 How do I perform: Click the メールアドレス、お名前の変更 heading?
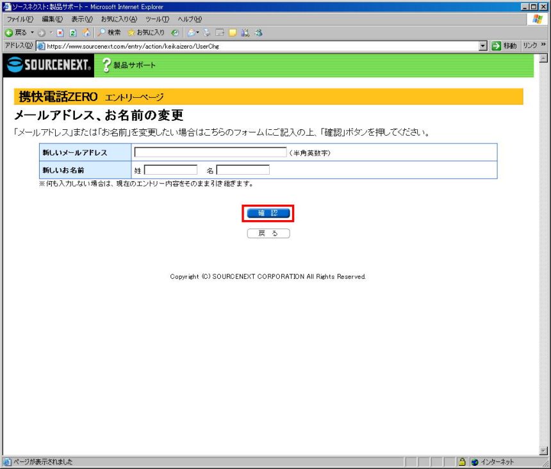tap(99, 115)
